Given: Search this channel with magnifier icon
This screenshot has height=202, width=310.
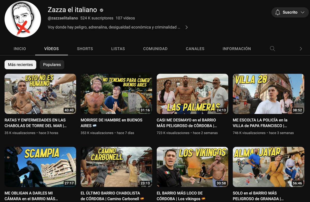Looking at the screenshot, I should tap(272, 49).
